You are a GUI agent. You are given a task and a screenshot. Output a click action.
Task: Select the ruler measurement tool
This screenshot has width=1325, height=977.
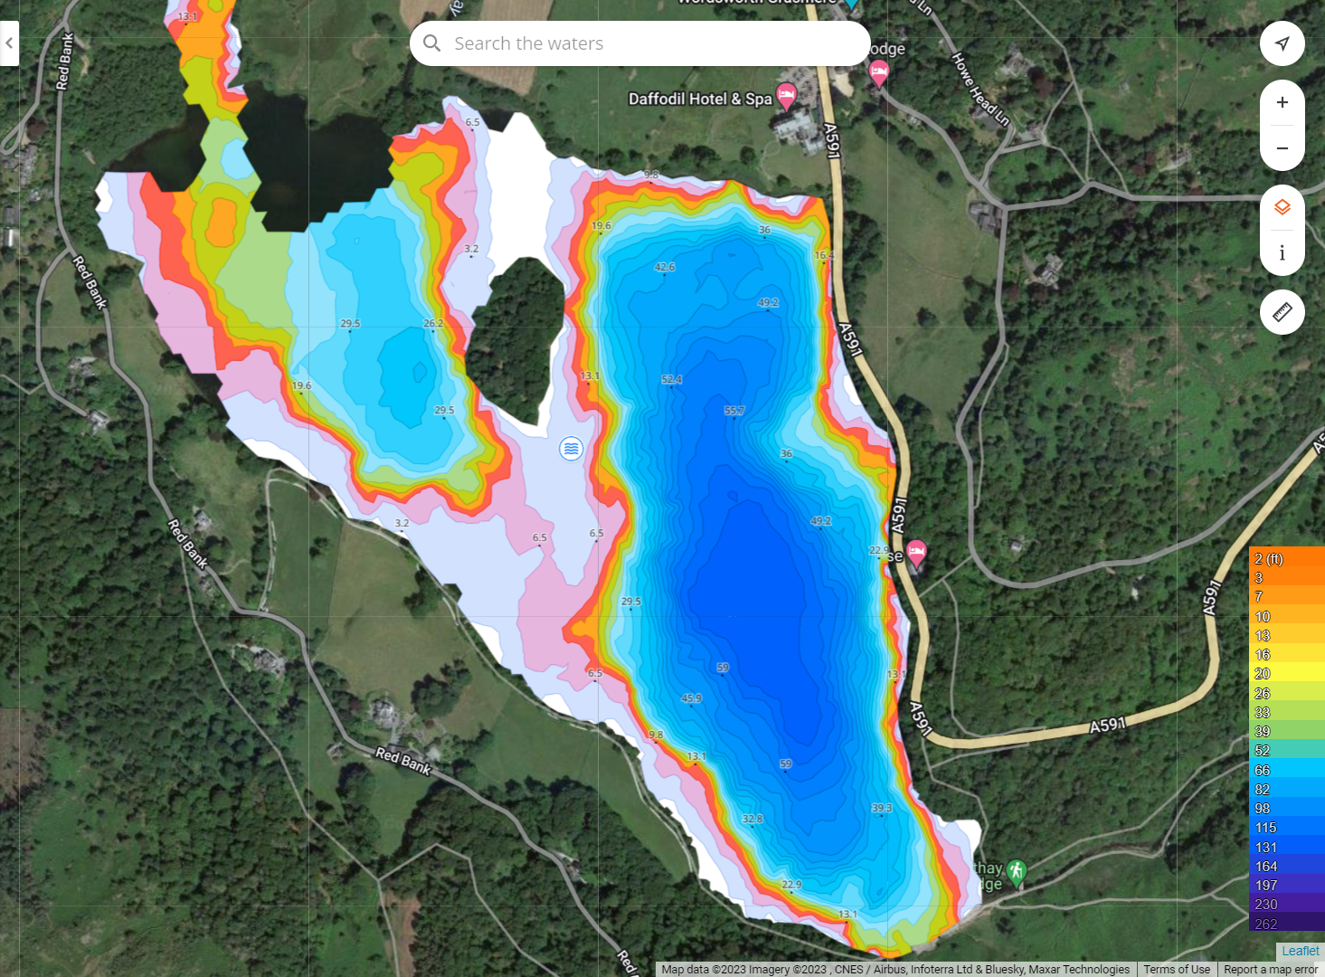(x=1282, y=312)
